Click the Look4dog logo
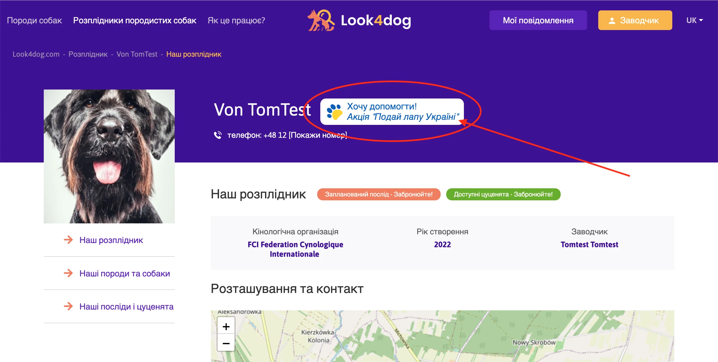 pos(359,20)
